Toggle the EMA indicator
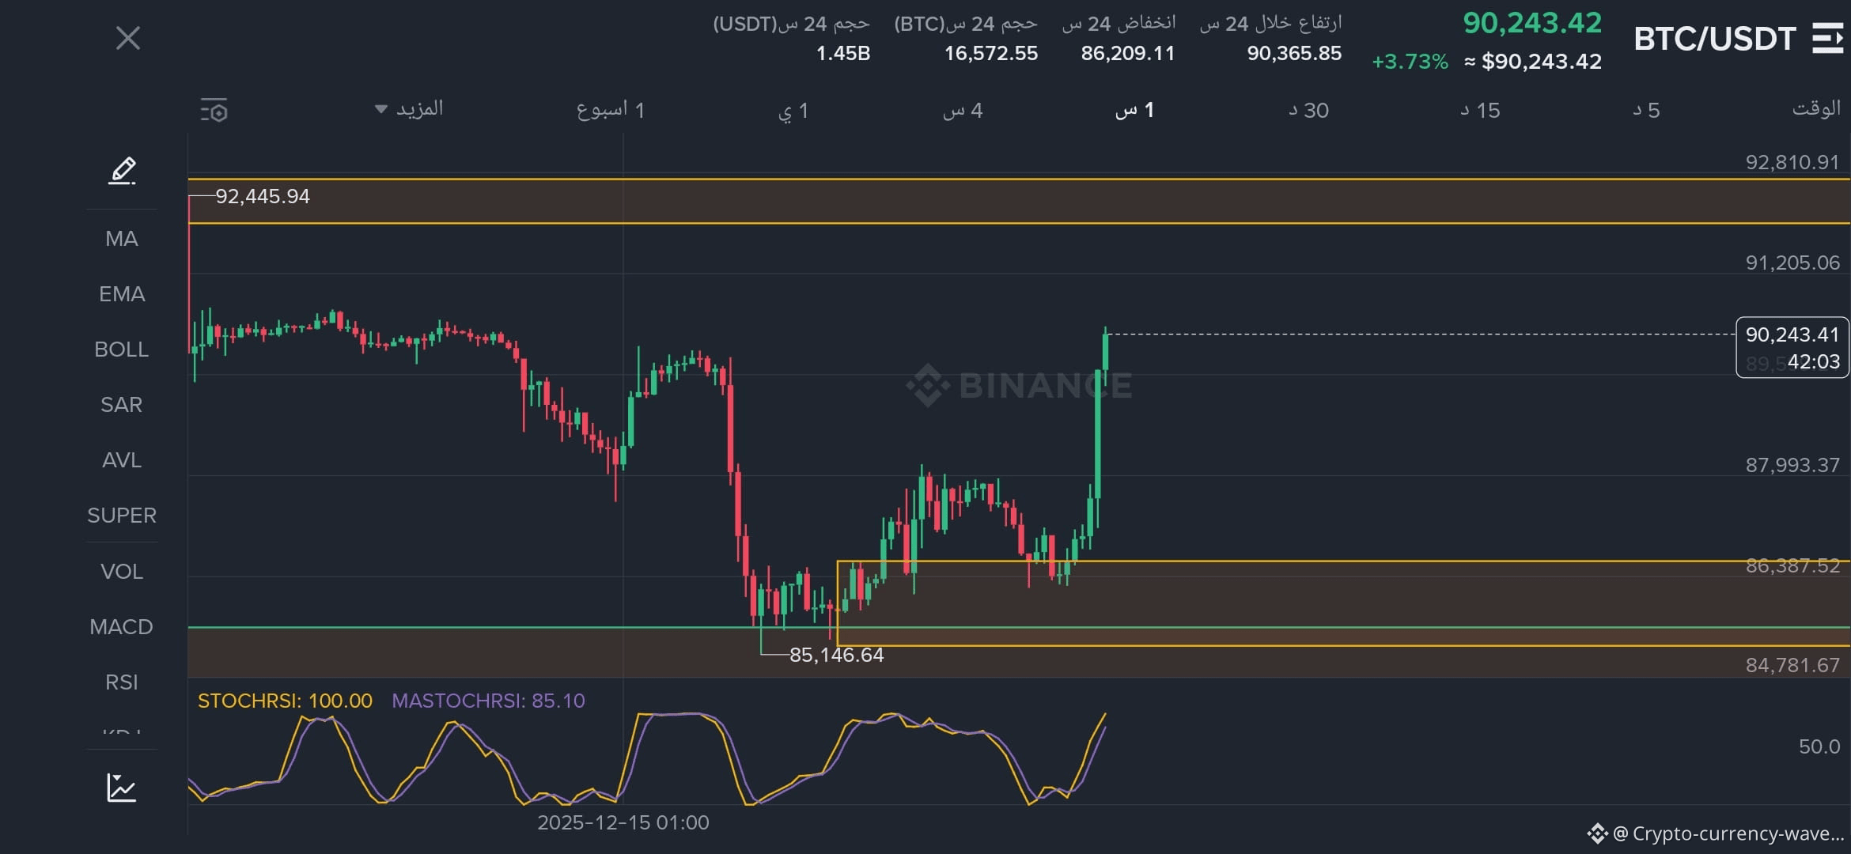Screen dimensions: 1851x854 click(122, 294)
